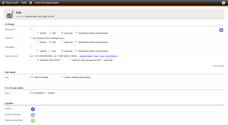Click the poslední týden link
The image size is (228, 125).
85,56
